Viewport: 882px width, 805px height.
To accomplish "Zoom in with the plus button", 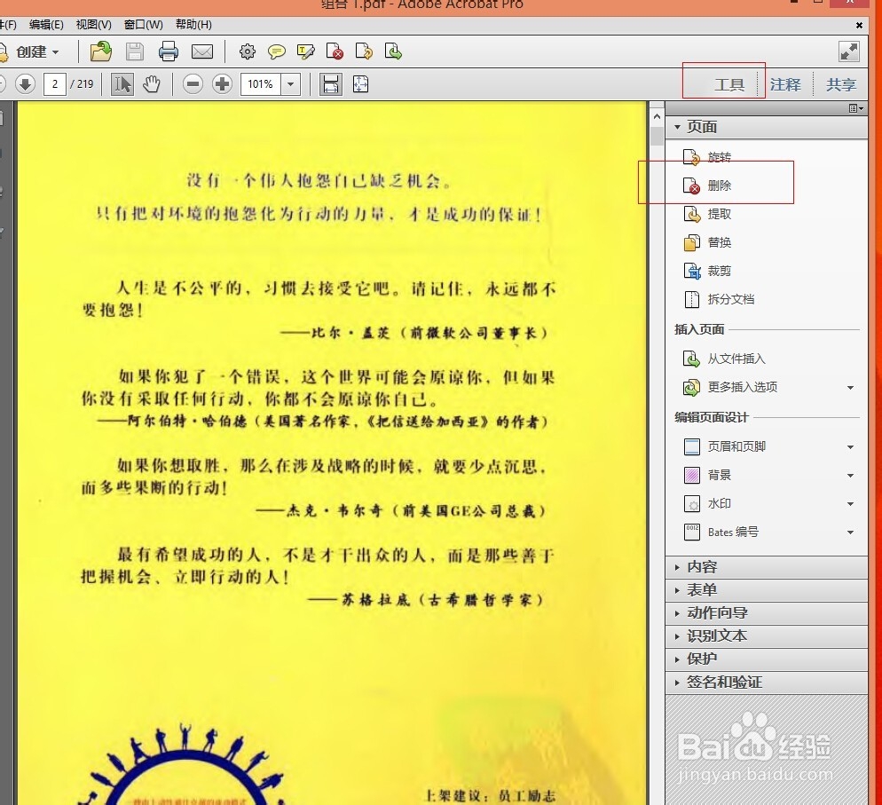I will (x=222, y=84).
